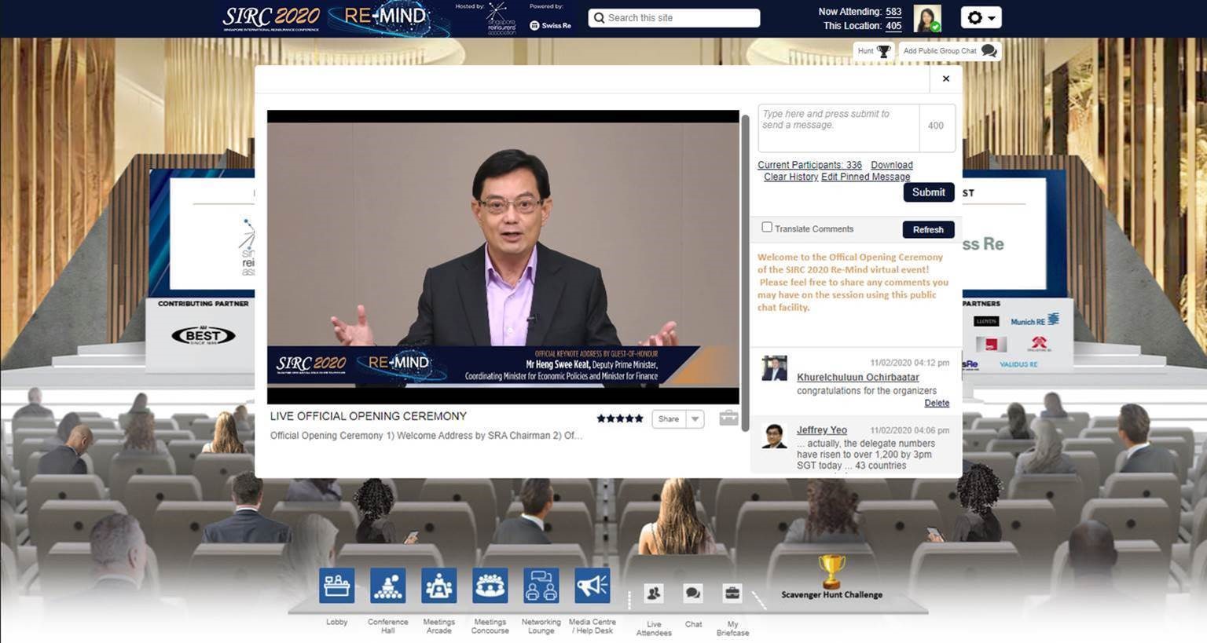This screenshot has height=643, width=1207.
Task: Click the Hunt trophy button
Action: tap(874, 51)
